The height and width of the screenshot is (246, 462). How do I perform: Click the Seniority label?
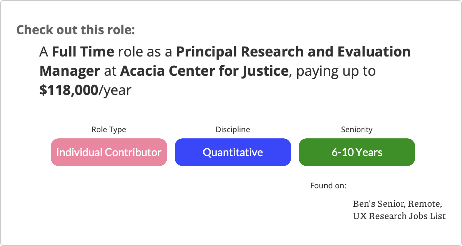(x=357, y=130)
